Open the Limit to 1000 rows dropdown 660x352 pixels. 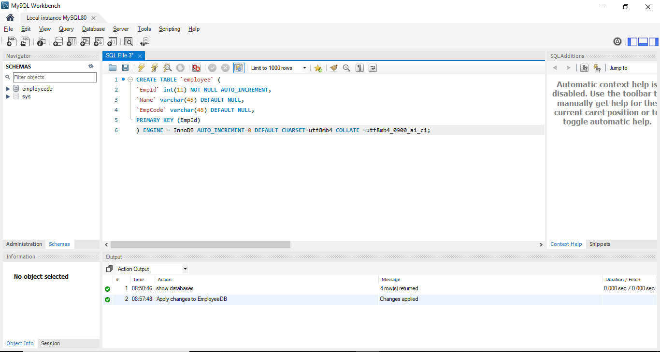tap(279, 68)
